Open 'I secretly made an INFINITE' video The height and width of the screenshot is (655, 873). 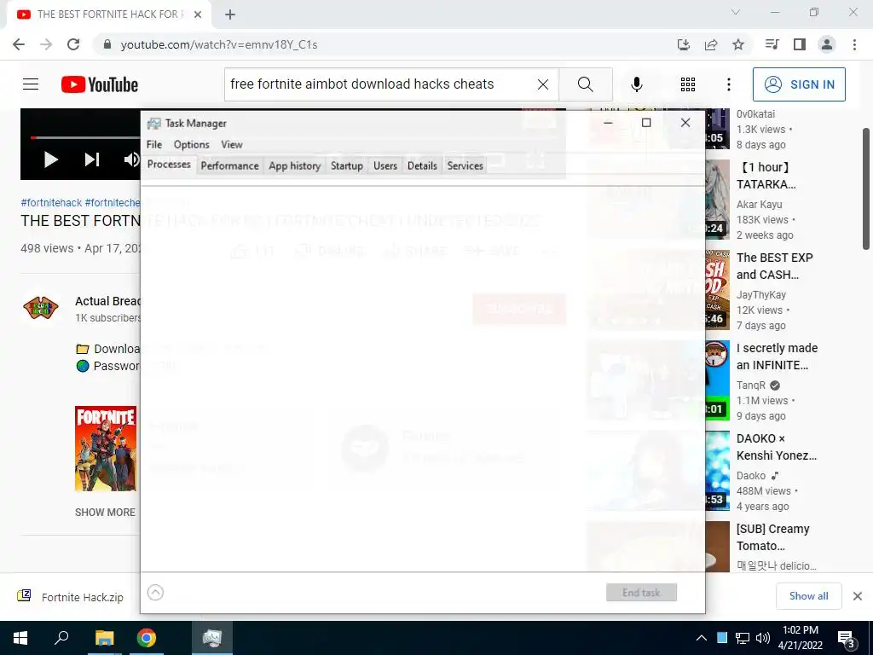pyautogui.click(x=777, y=356)
